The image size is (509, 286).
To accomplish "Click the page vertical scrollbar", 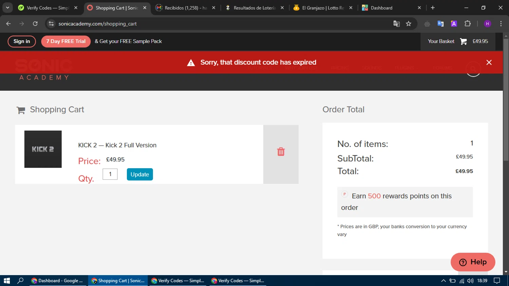I will click(x=506, y=100).
